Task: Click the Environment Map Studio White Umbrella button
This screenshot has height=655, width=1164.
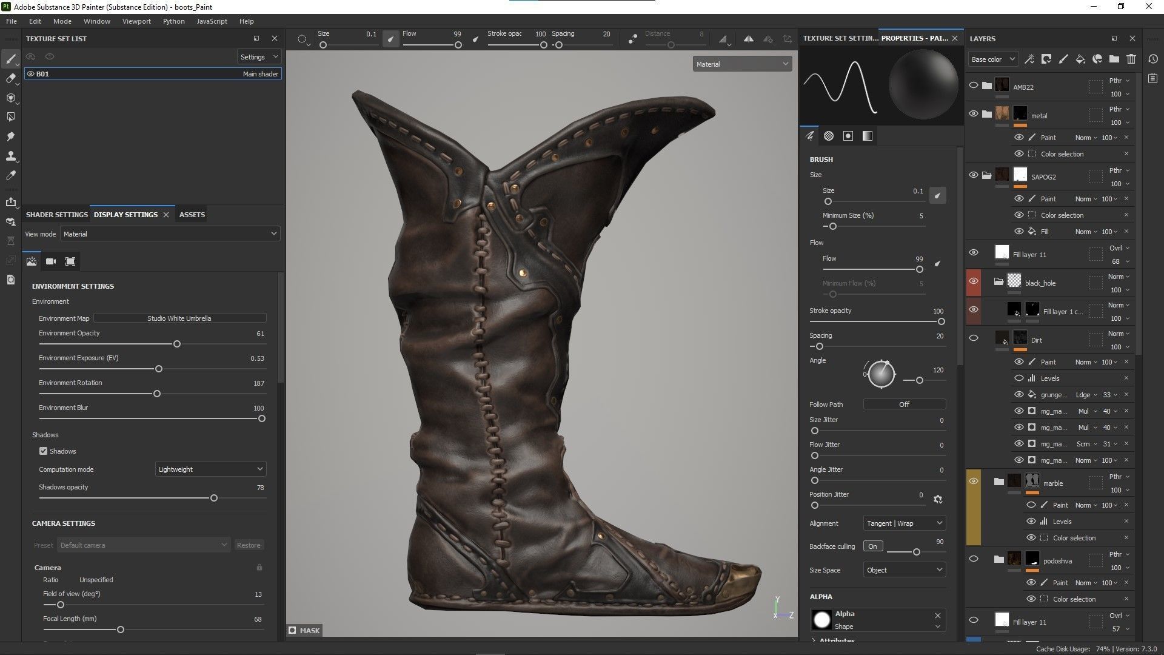Action: click(x=179, y=318)
